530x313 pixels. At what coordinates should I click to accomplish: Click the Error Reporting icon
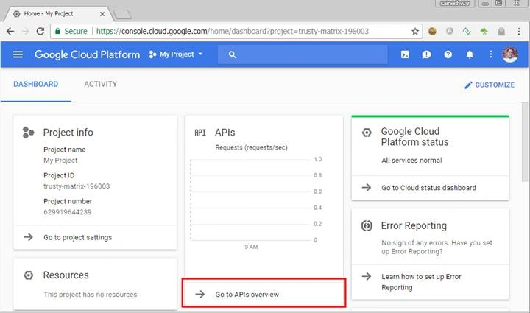(x=367, y=225)
